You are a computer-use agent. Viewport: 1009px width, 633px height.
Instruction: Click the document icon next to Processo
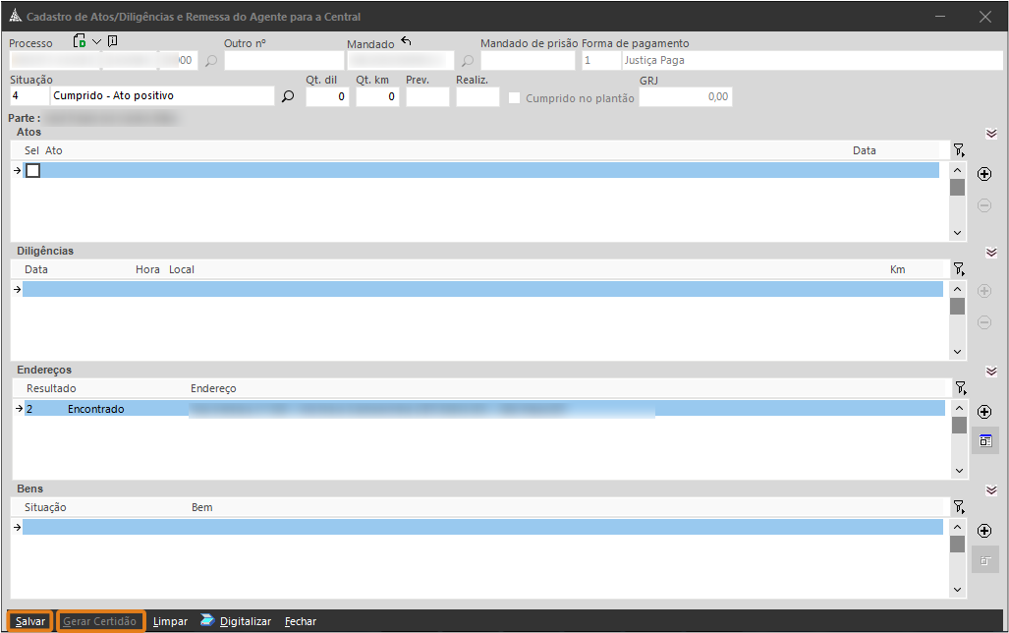pos(80,41)
